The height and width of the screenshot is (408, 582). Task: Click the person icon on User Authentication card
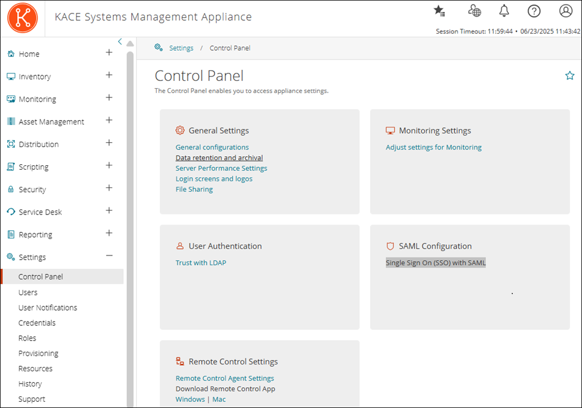coord(180,246)
